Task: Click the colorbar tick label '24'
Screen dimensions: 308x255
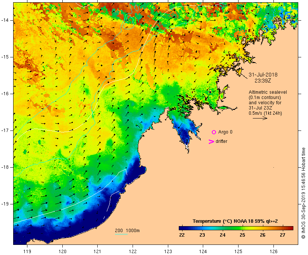Action: point(222,235)
